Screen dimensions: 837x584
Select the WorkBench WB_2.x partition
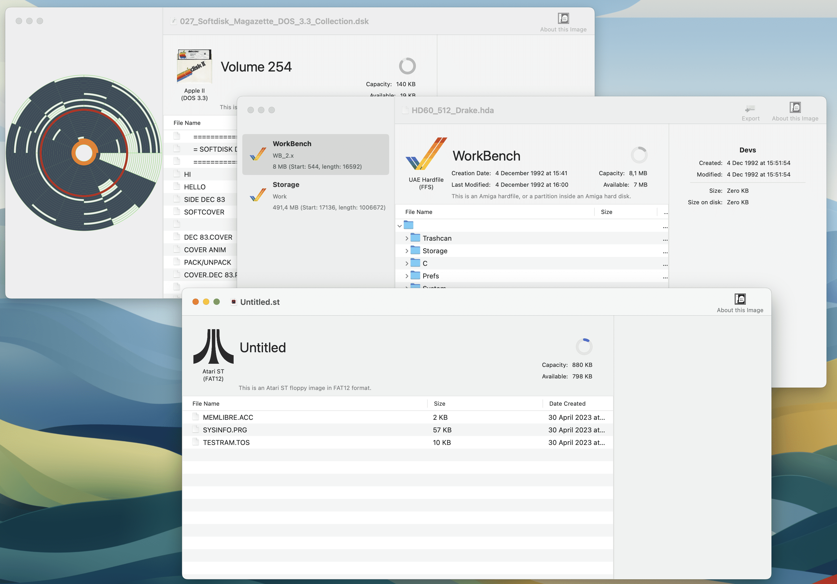(316, 155)
